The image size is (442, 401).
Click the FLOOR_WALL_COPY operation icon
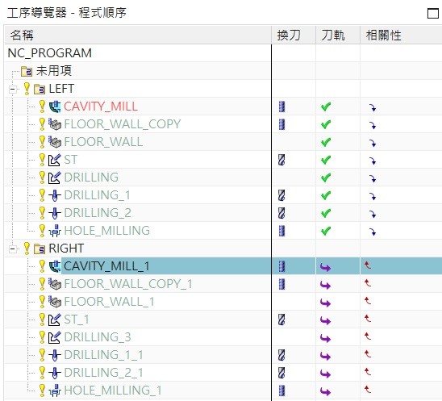55,124
